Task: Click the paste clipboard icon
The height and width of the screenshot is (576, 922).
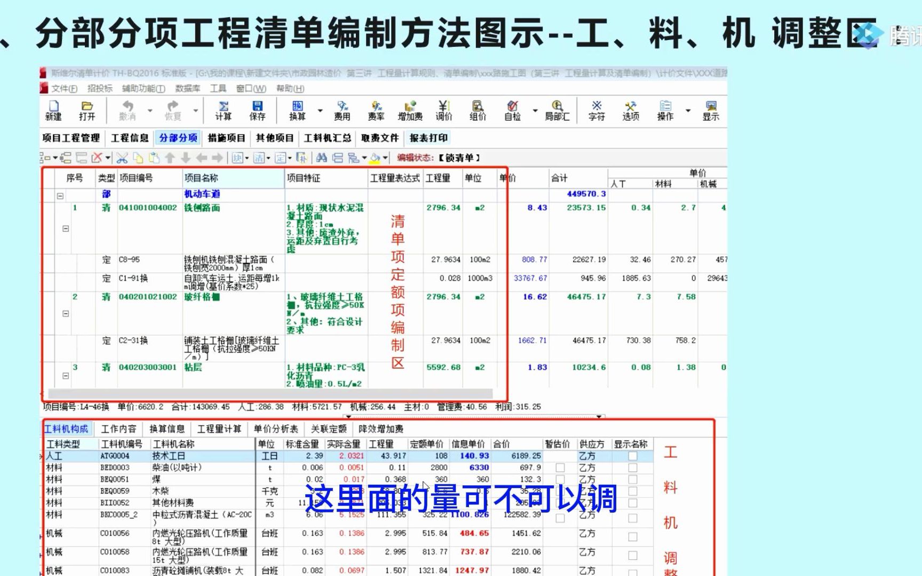Action: [x=154, y=158]
